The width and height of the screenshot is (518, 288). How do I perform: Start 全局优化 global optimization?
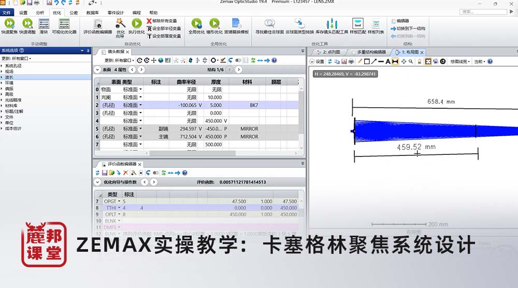pyautogui.click(x=196, y=26)
